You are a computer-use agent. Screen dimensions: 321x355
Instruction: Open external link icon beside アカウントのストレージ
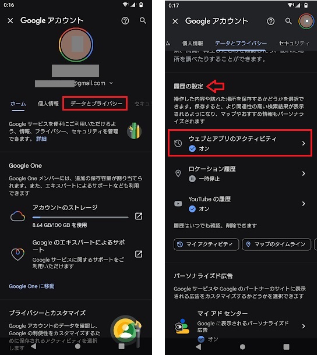click(x=139, y=216)
